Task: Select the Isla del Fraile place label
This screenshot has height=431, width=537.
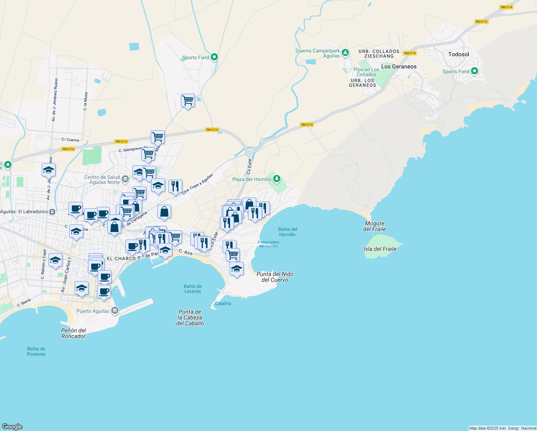Action: [380, 249]
